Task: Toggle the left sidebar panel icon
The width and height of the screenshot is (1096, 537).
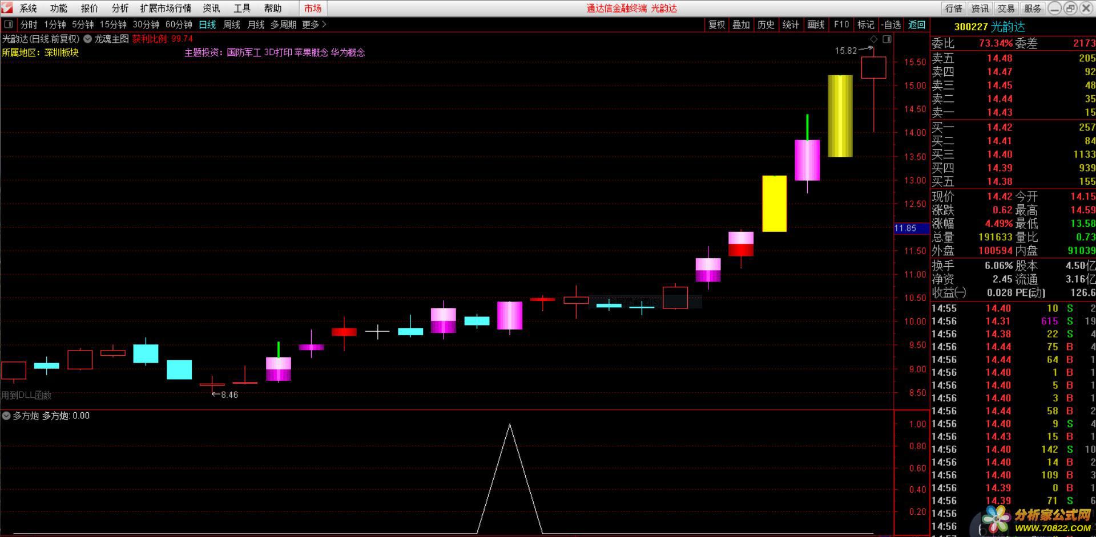Action: tap(8, 25)
